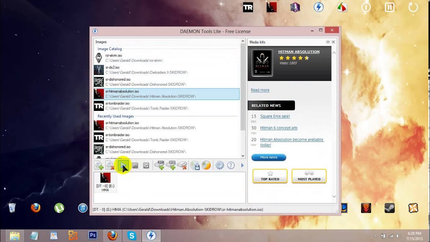Click the Images list vertical scrollbar thumb
430x242 pixels.
click(x=243, y=87)
